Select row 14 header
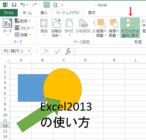Viewport: 146px width, 140px height. pos(5,136)
